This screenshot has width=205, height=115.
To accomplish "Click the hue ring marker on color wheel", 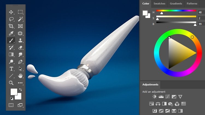I will (x=192, y=37).
